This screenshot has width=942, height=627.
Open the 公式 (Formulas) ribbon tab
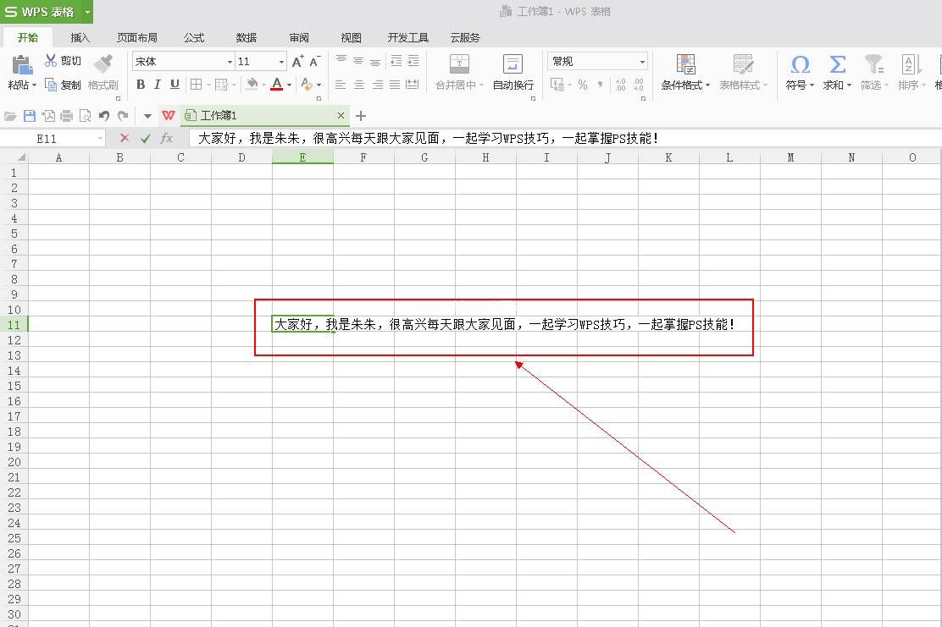tap(194, 37)
